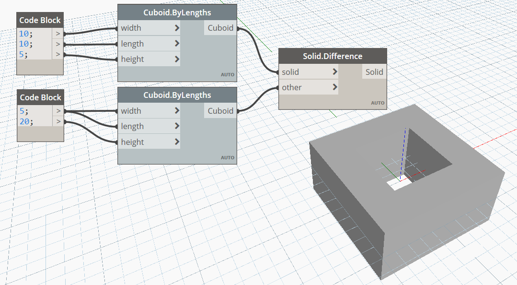Screen dimensions: 517x285
Task: Click height input label on lower Cuboid.ByLengths
Action: pos(133,142)
